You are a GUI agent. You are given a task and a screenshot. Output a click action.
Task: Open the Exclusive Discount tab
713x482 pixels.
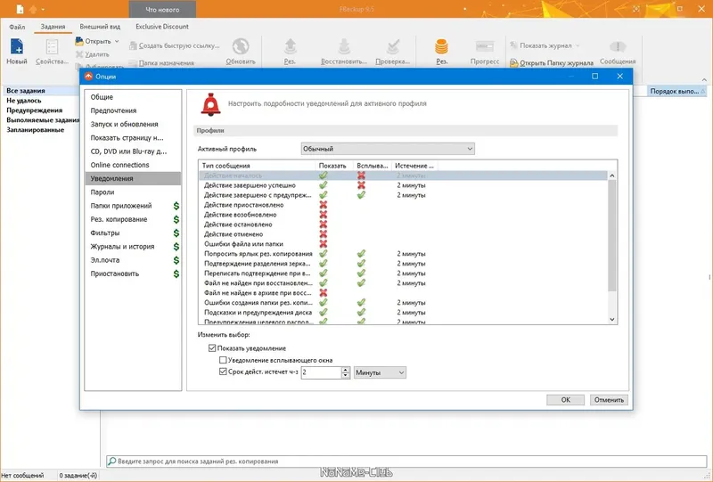[162, 27]
